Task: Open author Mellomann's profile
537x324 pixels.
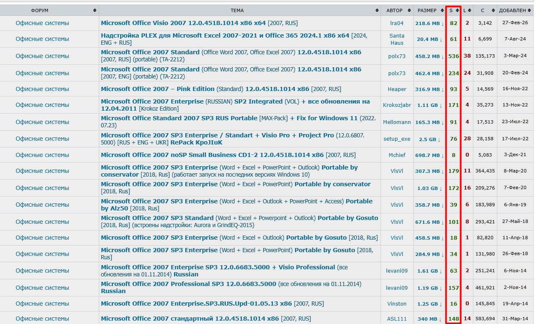Action: tap(397, 122)
